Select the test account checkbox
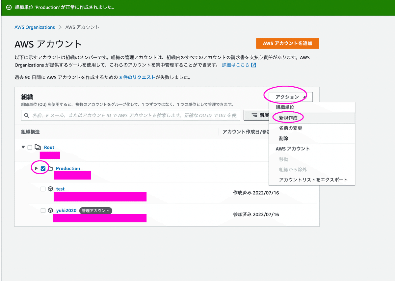The width and height of the screenshot is (395, 281). (x=43, y=189)
